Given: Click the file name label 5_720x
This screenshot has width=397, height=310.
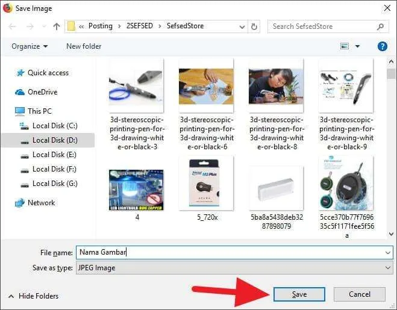Looking at the screenshot, I should point(207,217).
